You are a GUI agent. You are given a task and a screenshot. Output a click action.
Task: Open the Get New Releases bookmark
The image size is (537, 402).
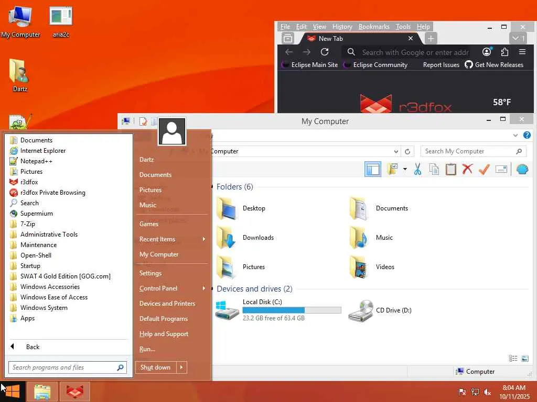pyautogui.click(x=494, y=64)
